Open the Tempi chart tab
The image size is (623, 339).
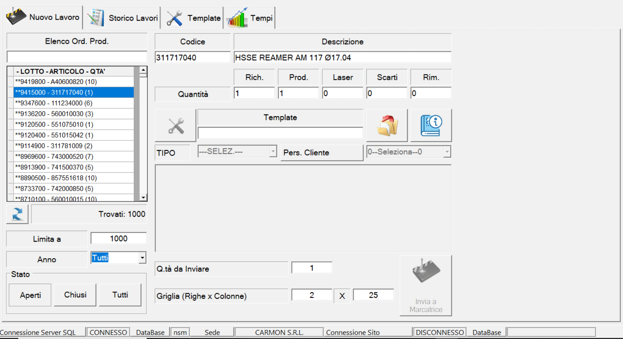coord(250,18)
